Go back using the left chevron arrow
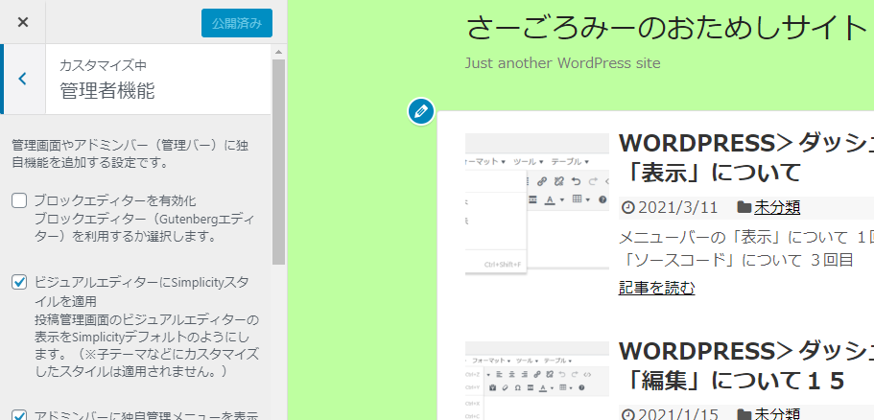874x420 pixels. [23, 79]
